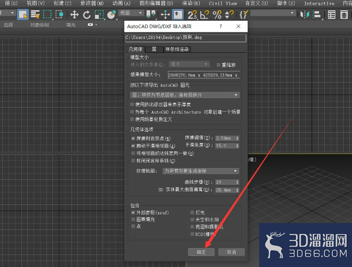Click the Mirror tool icon

pyautogui.click(x=305, y=15)
